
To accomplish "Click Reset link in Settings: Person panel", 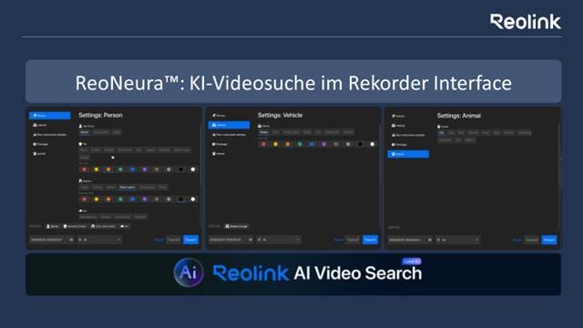I will [x=159, y=240].
